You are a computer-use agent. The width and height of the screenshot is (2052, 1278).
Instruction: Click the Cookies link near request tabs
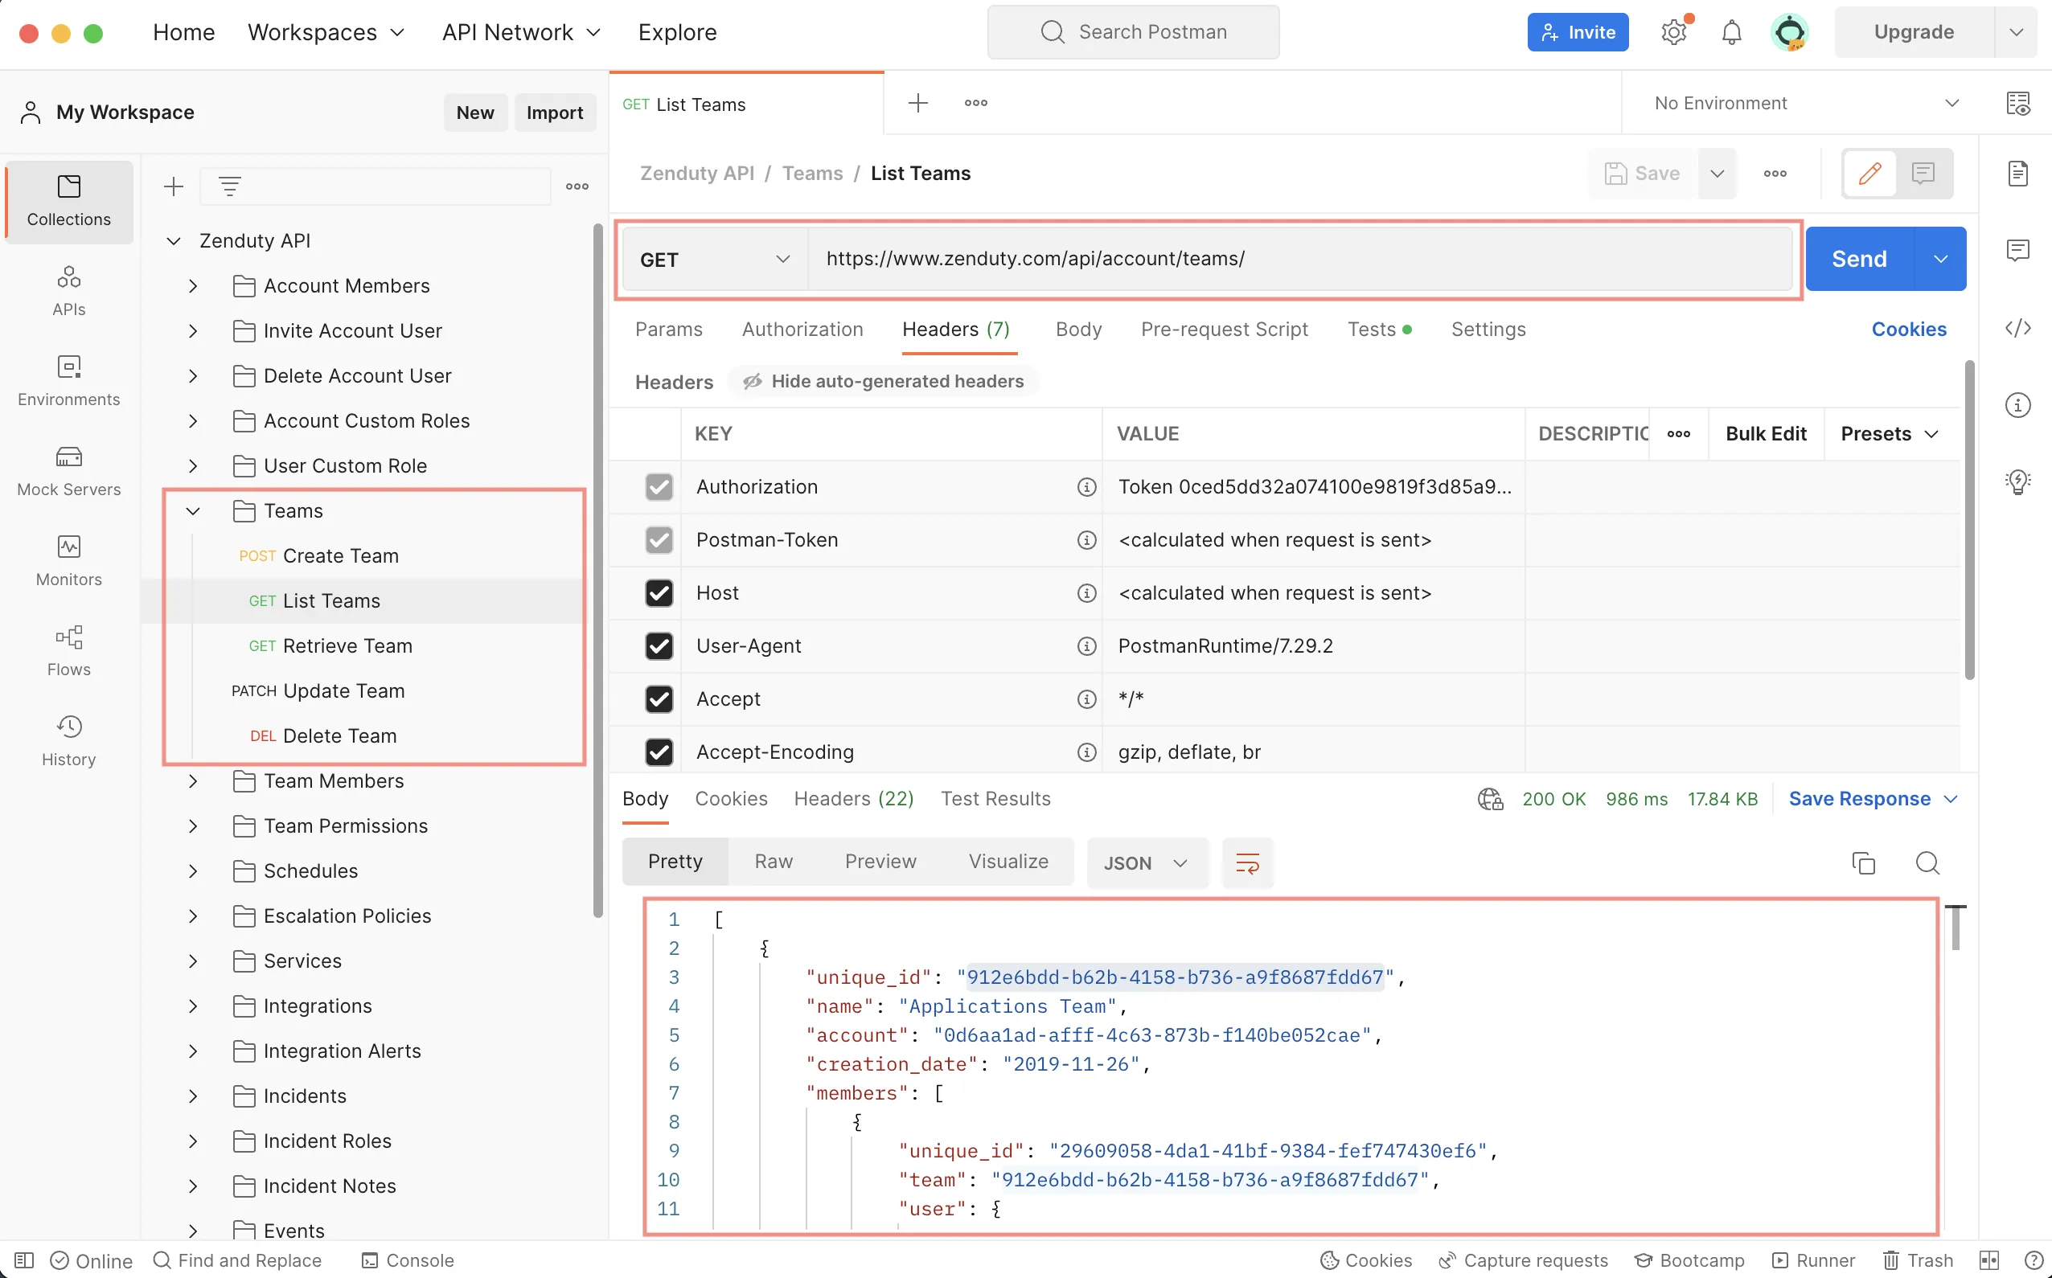pyautogui.click(x=1908, y=330)
